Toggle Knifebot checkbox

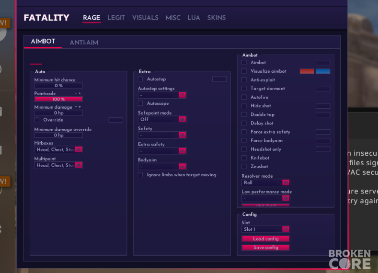point(244,158)
